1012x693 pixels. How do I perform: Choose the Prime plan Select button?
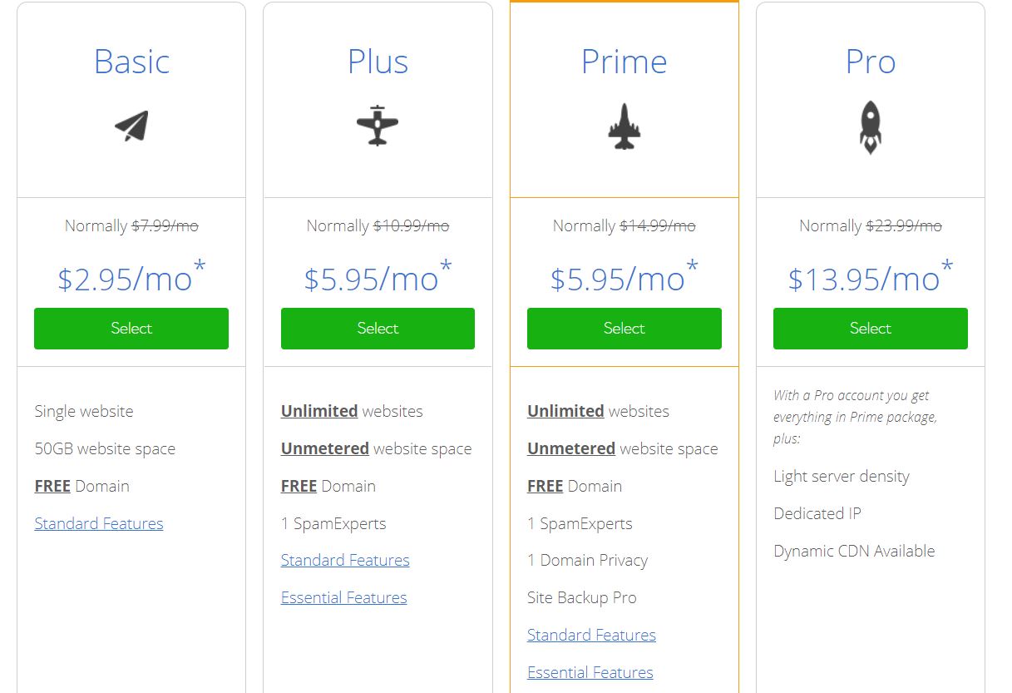pyautogui.click(x=624, y=329)
